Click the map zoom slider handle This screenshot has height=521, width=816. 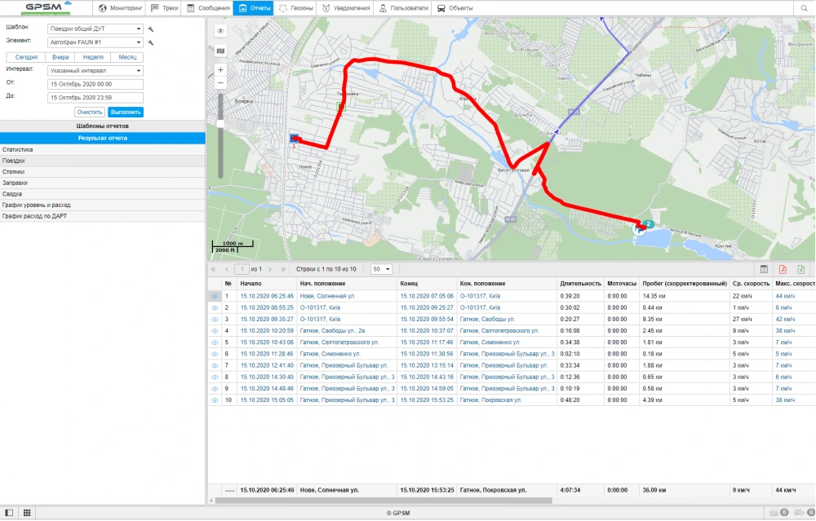coord(220,123)
